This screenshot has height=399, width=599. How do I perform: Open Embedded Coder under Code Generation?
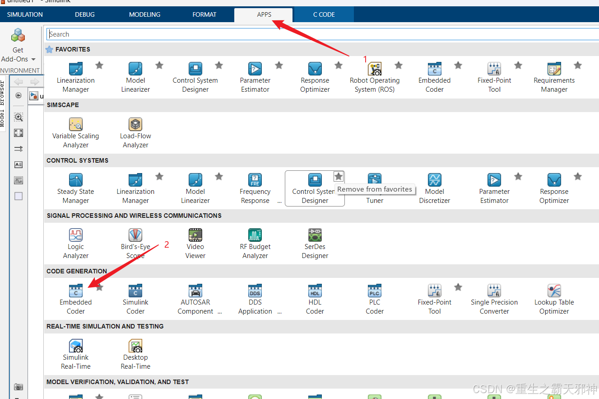point(76,299)
